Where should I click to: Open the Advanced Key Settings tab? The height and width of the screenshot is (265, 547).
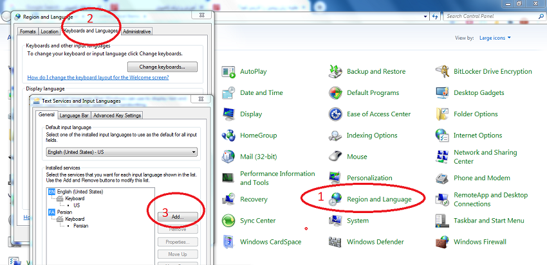tap(117, 115)
